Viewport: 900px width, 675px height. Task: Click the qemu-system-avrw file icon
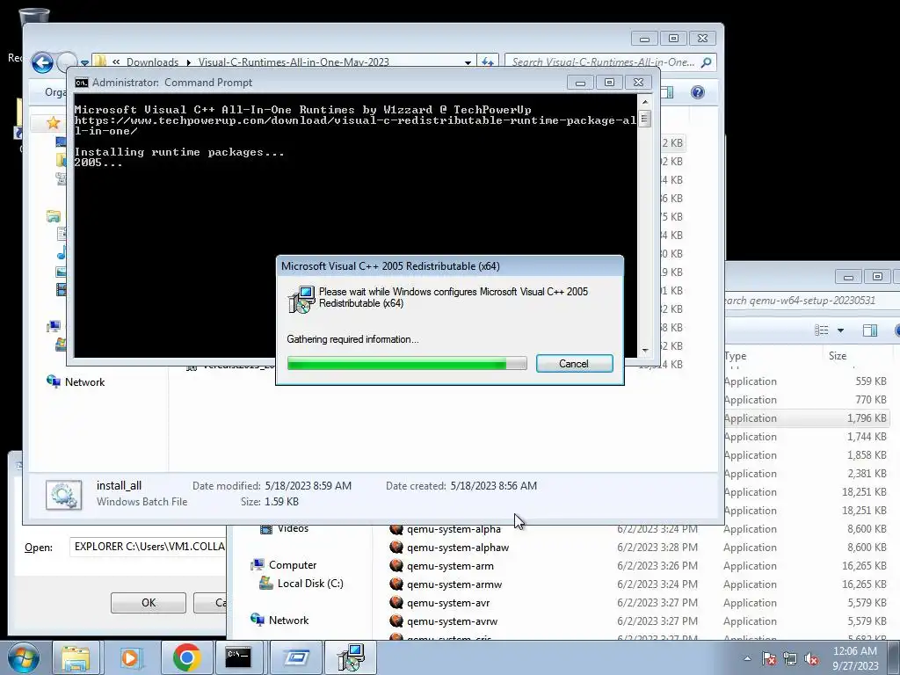(396, 621)
